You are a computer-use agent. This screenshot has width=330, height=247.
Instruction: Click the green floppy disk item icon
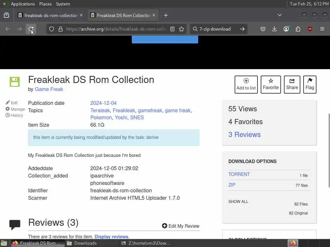15,82
